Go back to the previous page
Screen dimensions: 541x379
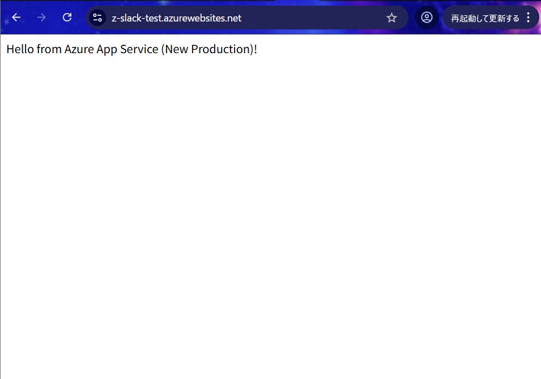pos(16,18)
